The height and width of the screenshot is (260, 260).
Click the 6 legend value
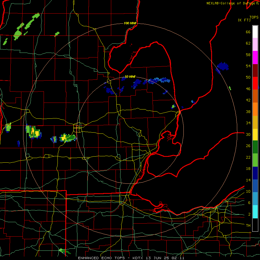[x=249, y=203]
